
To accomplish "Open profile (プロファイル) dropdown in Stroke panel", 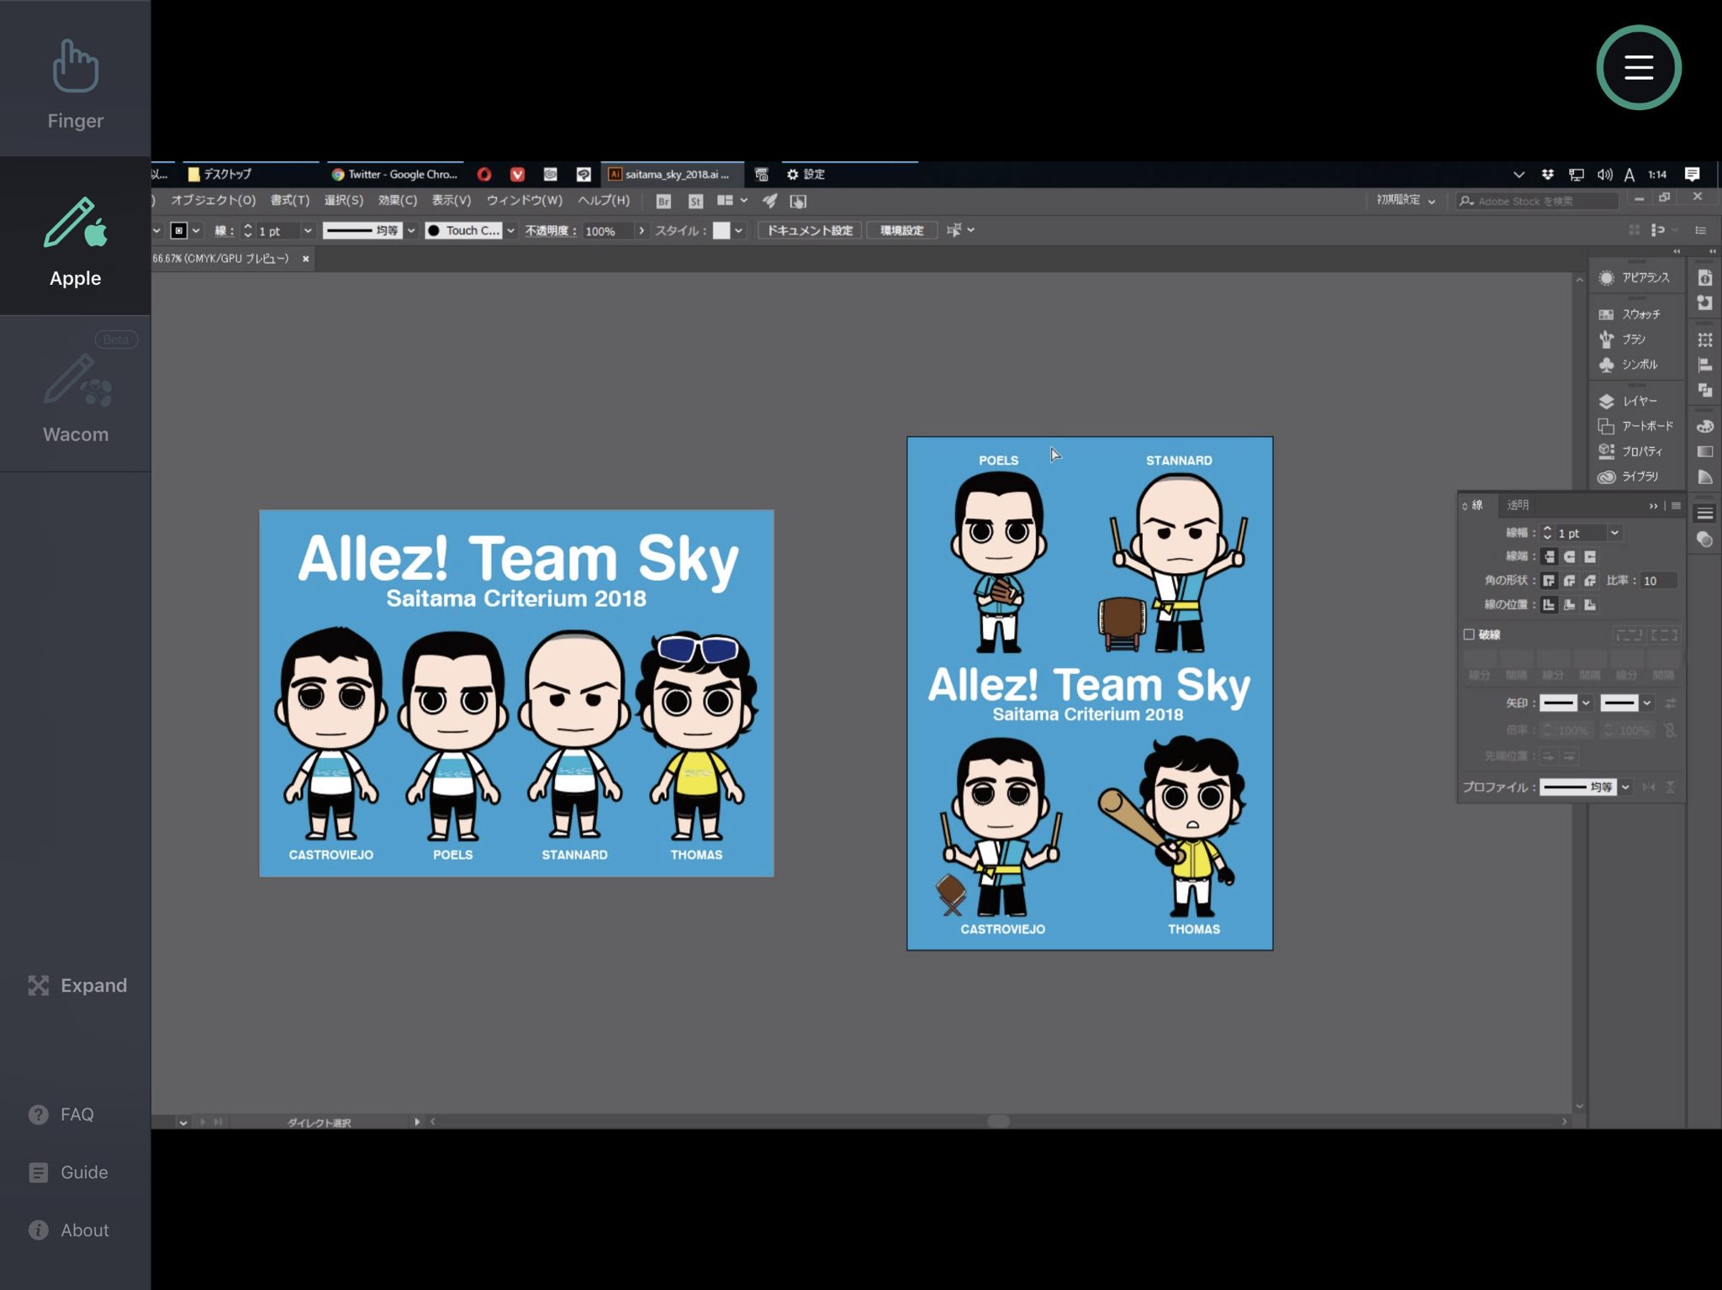I will [1625, 787].
